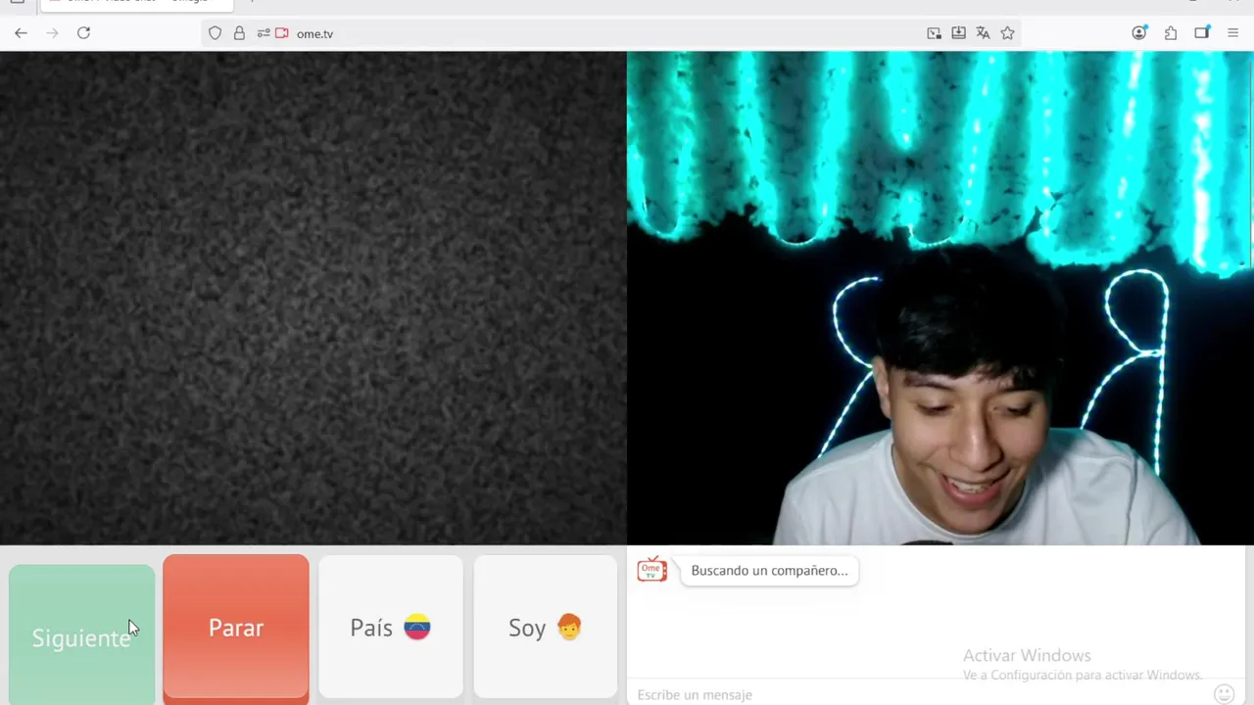Click the local webcam video feed
1254x705 pixels.
940,298
